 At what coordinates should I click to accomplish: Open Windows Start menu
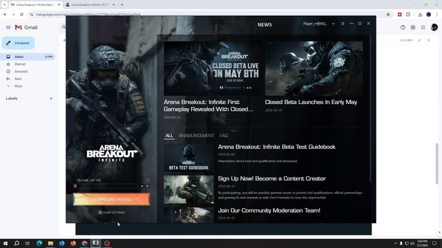(6, 243)
